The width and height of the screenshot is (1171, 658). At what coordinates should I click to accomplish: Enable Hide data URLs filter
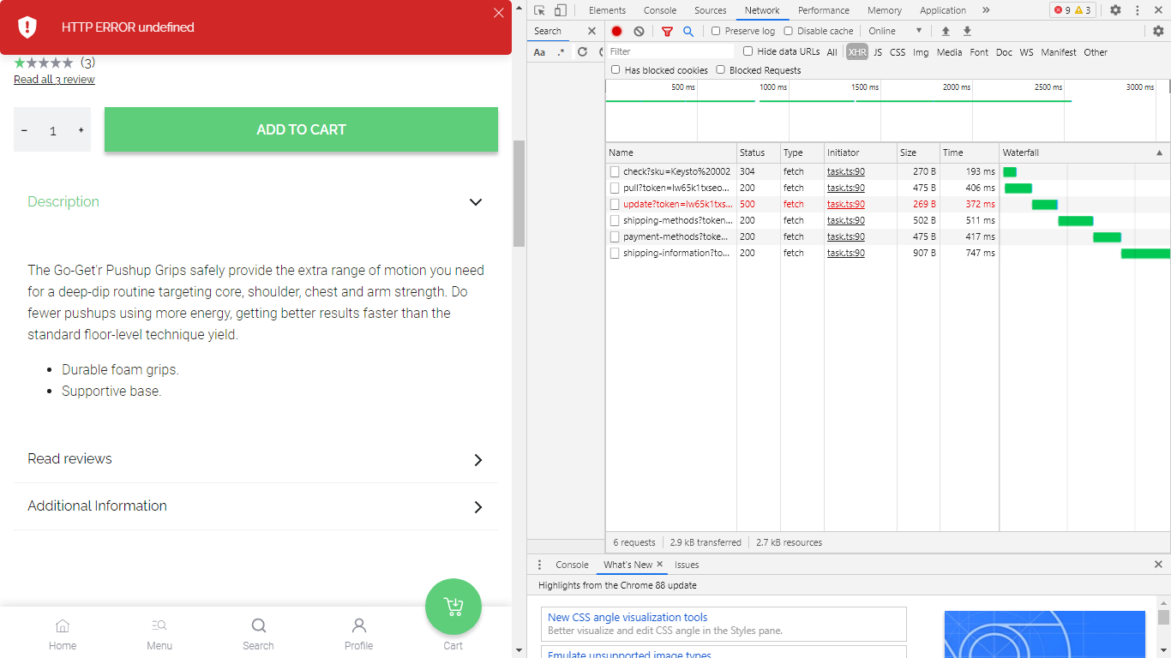click(x=748, y=51)
